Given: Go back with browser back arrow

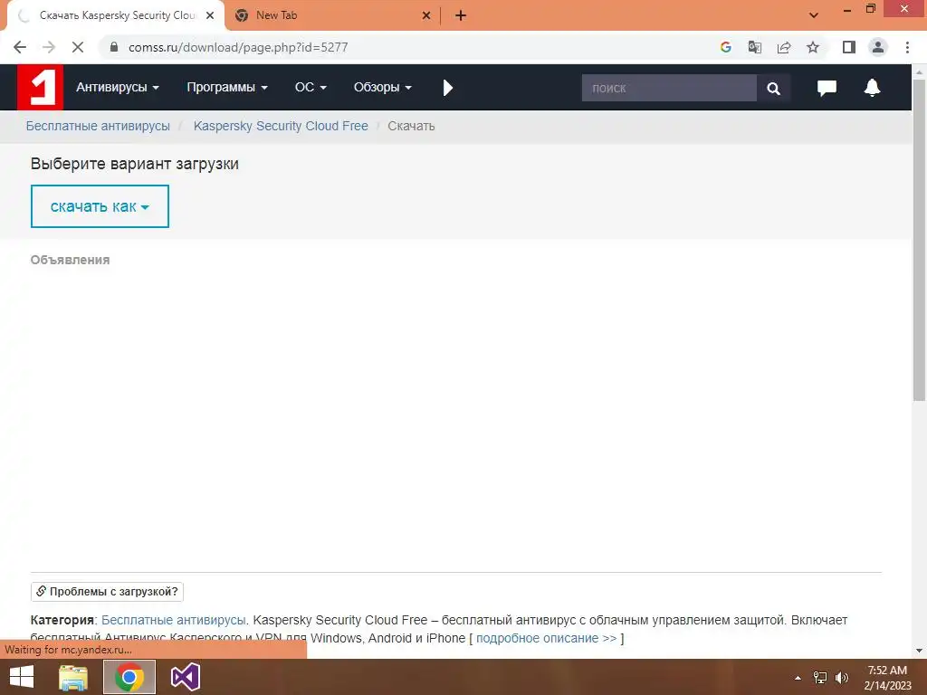Looking at the screenshot, I should pyautogui.click(x=20, y=47).
